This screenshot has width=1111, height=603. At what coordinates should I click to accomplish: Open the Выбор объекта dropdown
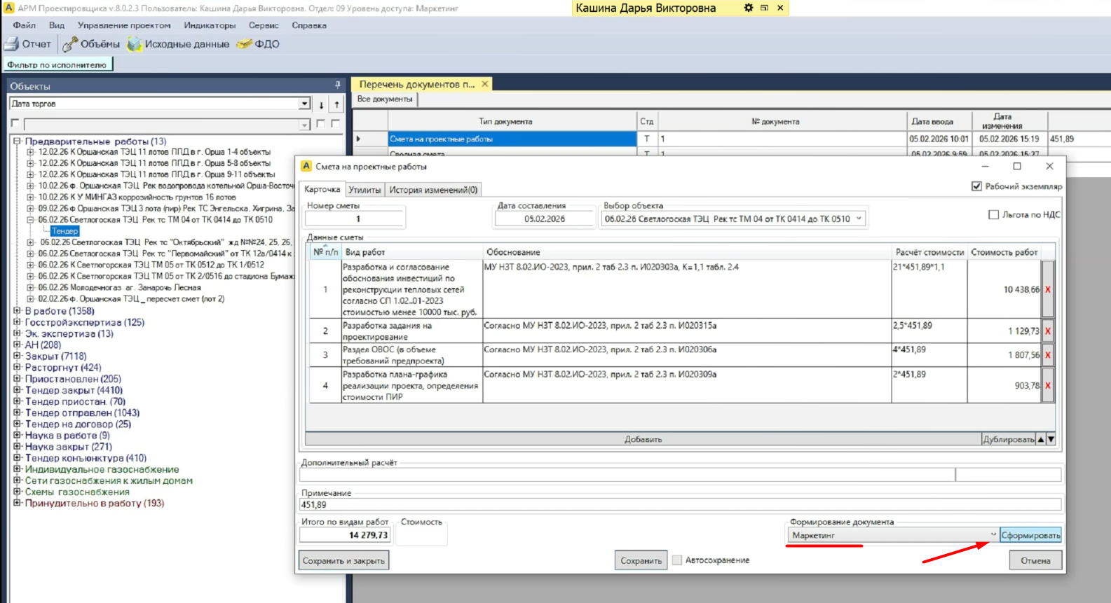[x=859, y=219]
